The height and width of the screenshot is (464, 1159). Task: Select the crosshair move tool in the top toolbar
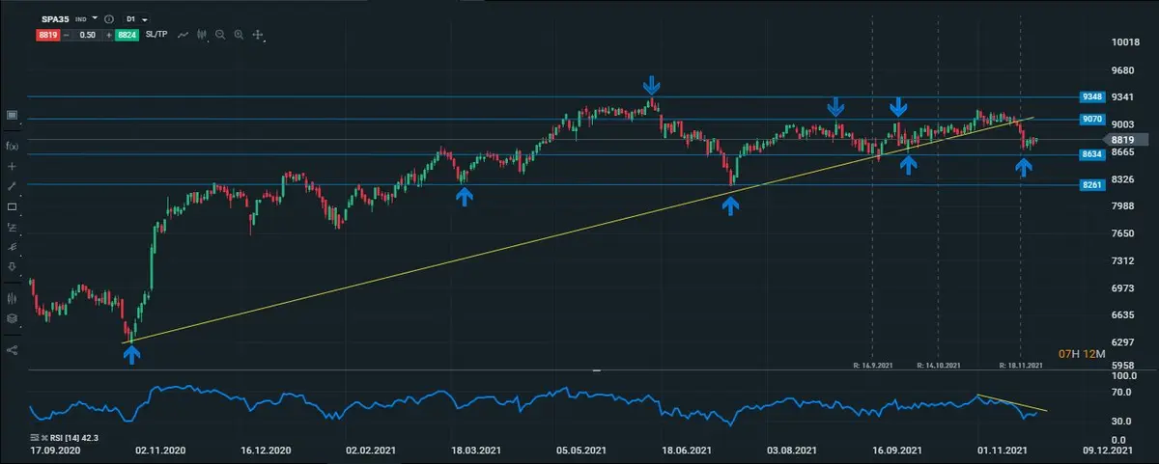click(x=258, y=35)
